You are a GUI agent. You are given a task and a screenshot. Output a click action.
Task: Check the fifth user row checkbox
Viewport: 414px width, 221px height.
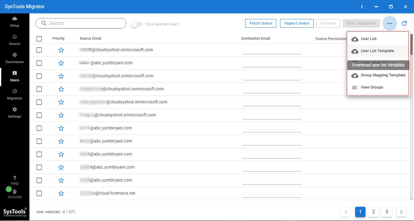click(x=39, y=102)
